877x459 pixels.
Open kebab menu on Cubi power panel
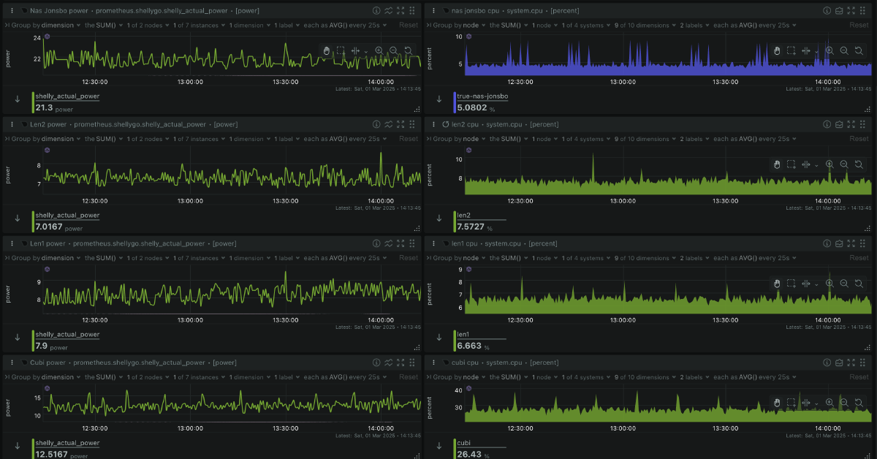[12, 363]
